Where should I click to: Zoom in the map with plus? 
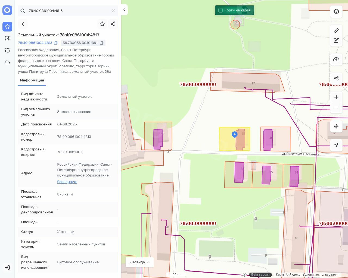point(336,97)
